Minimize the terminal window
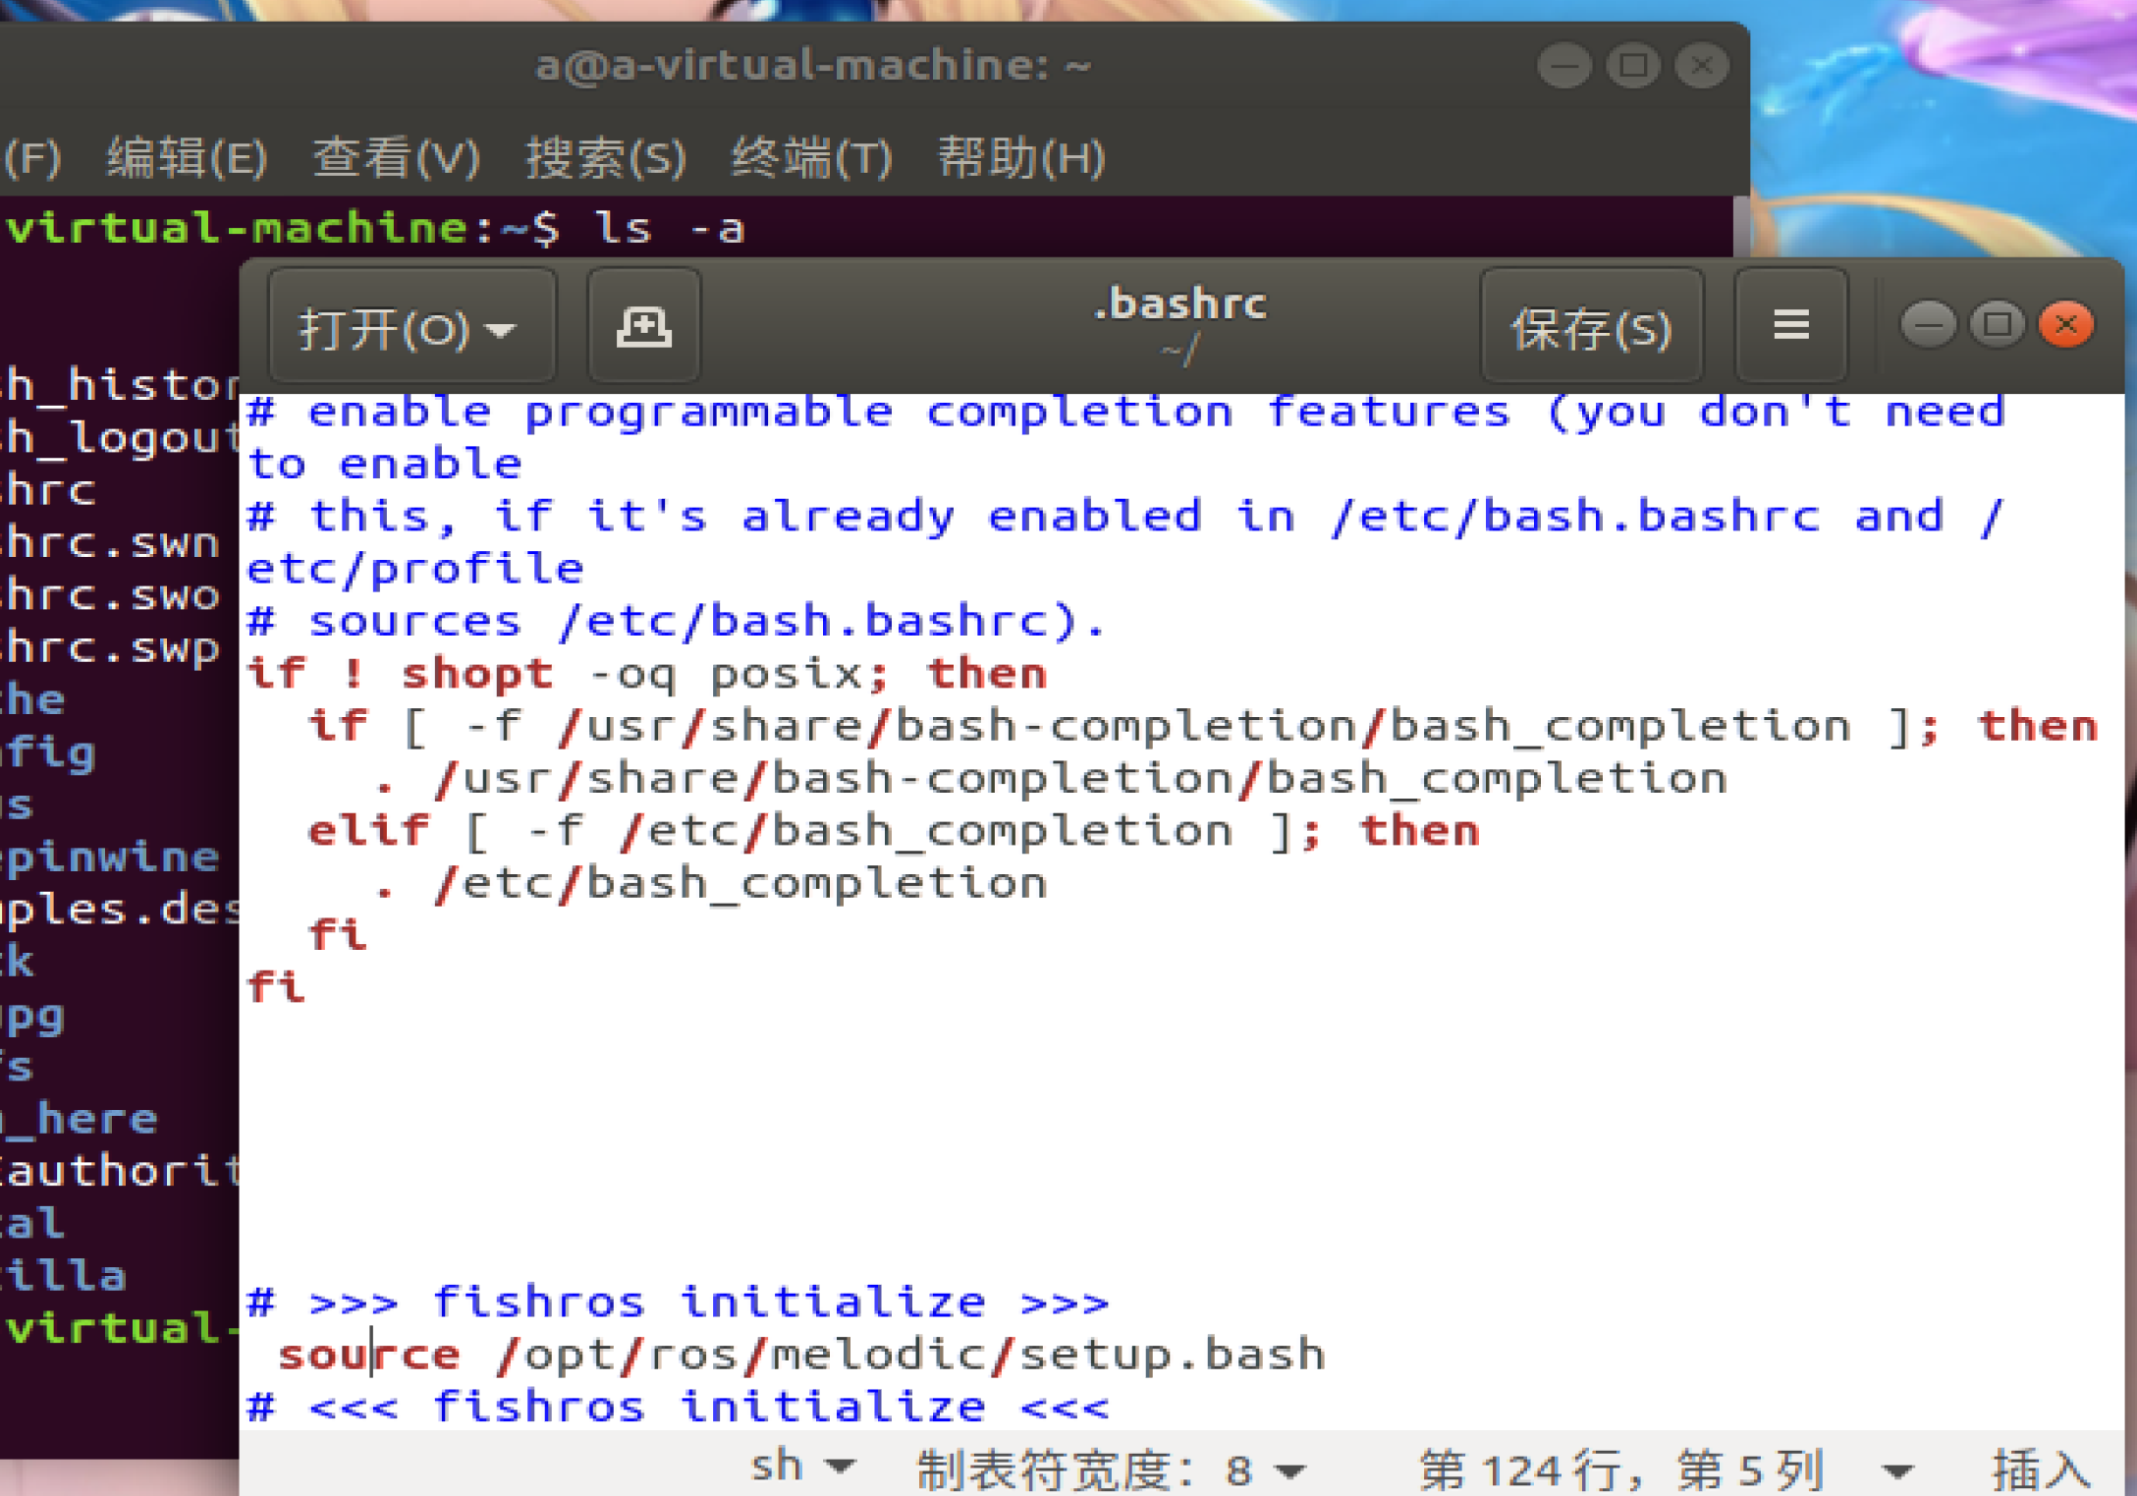 click(1563, 66)
